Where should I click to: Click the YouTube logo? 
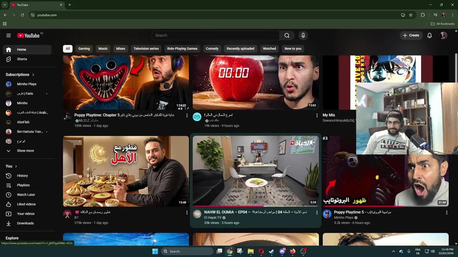(x=28, y=35)
